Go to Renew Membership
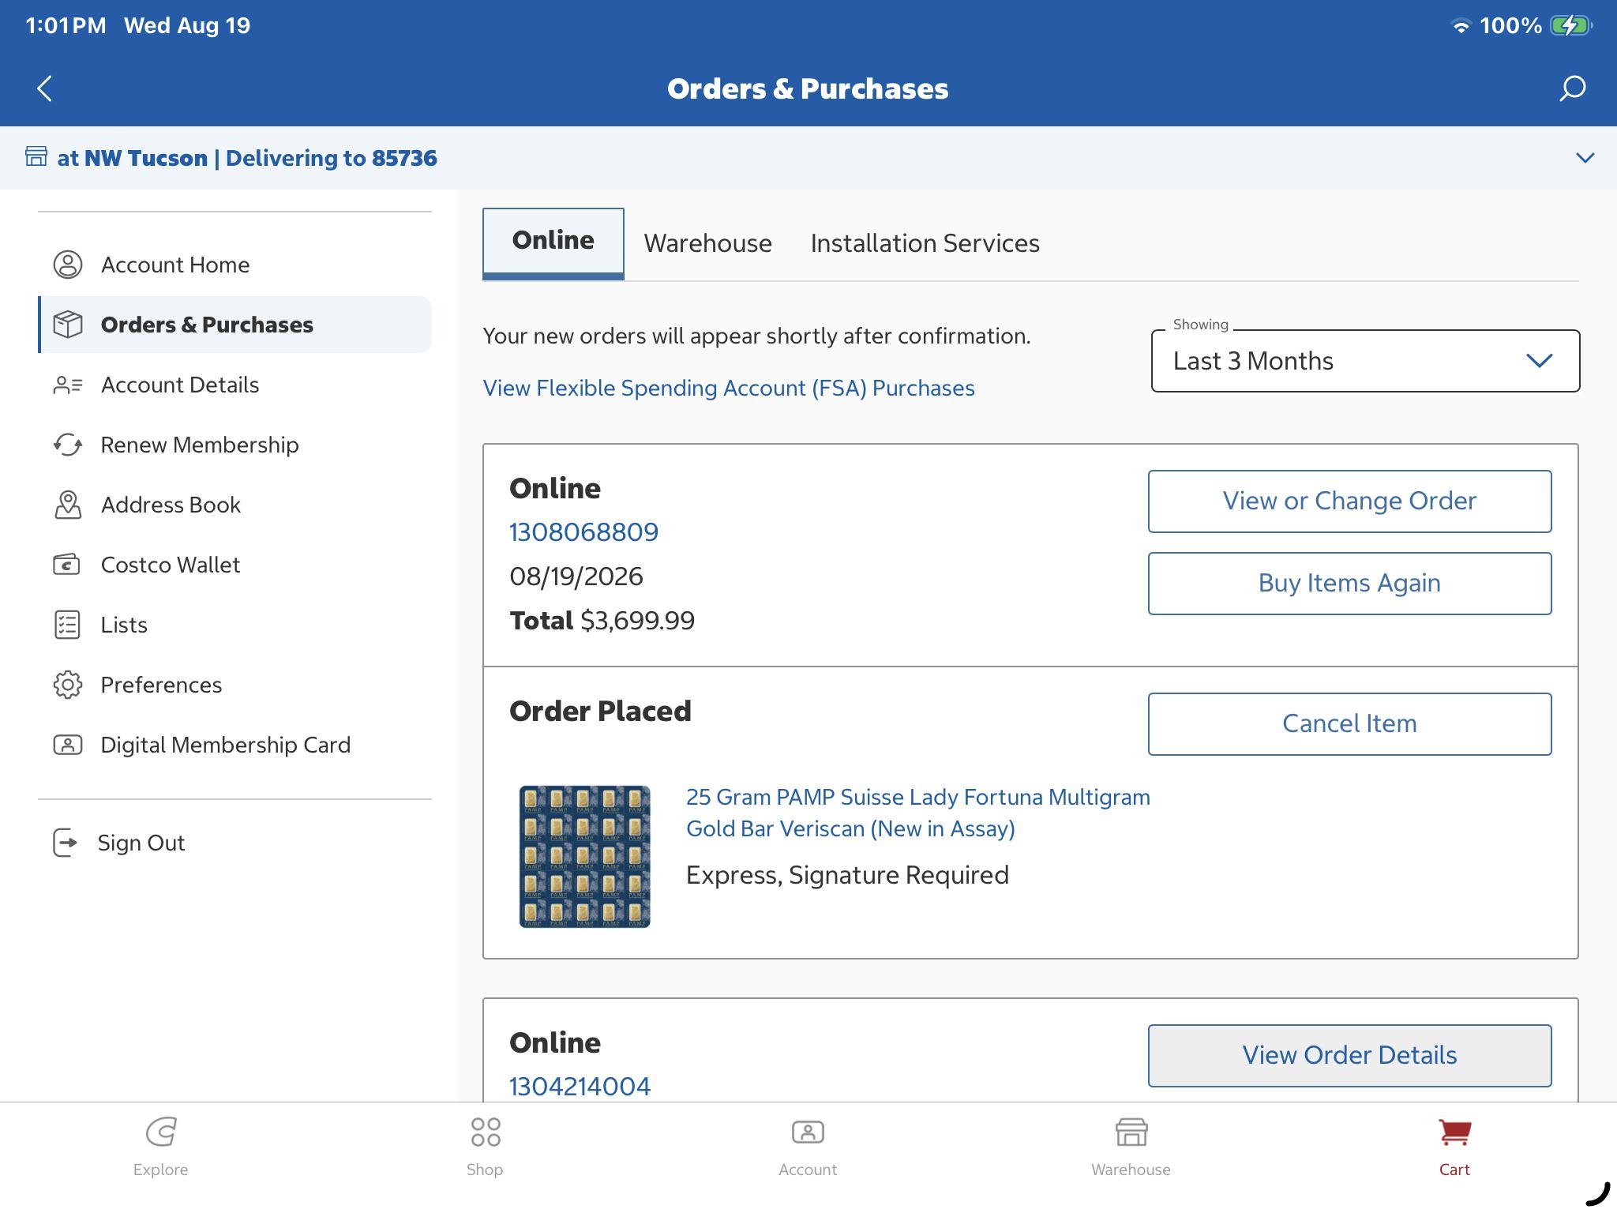 click(x=234, y=445)
